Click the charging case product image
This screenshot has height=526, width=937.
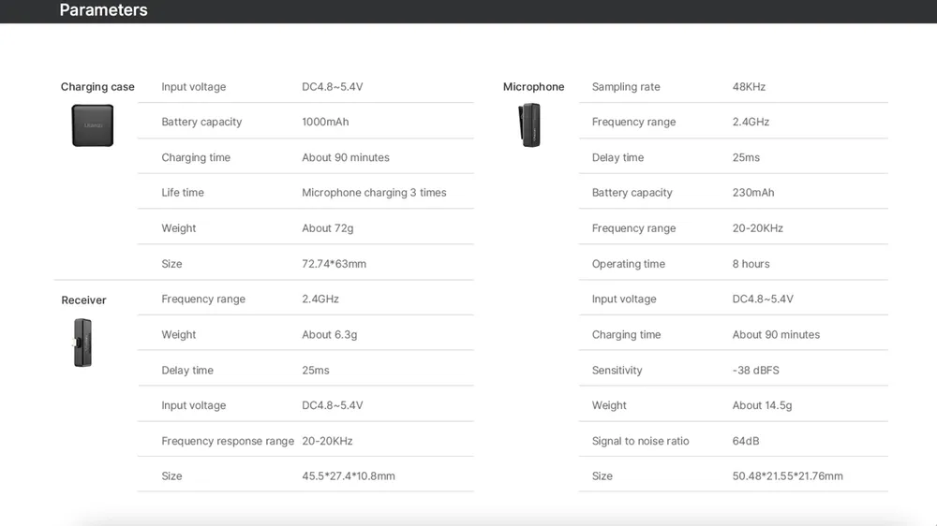coord(92,125)
